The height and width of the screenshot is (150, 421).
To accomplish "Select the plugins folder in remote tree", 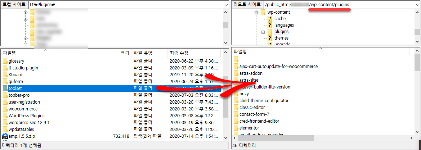I will (281, 32).
